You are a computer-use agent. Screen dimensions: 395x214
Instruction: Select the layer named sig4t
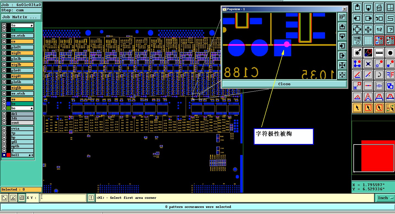[x=22, y=76]
